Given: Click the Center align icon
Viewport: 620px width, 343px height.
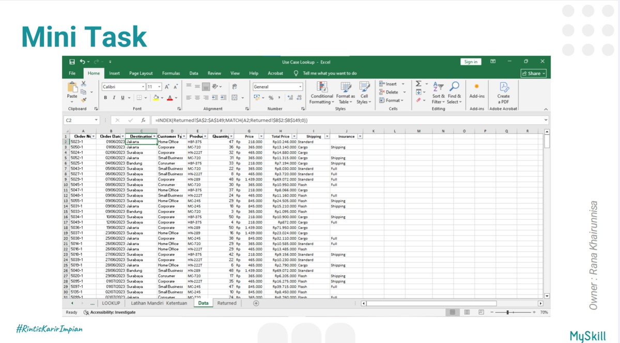Looking at the screenshot, I should [197, 97].
